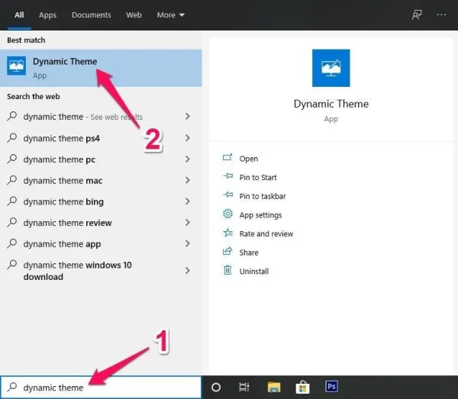Viewport: 458px width, 399px height.
Task: Open Task View on taskbar
Action: (244, 387)
